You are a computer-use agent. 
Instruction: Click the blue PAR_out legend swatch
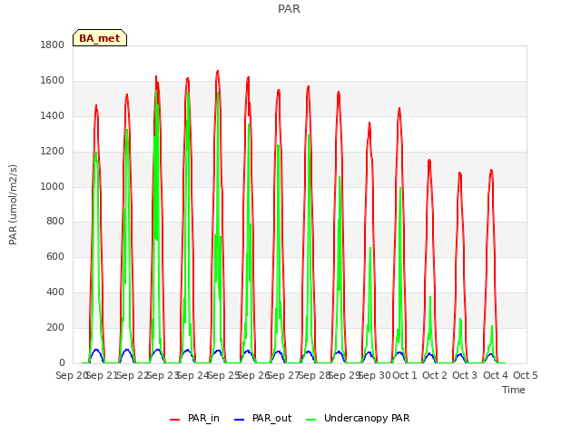click(240, 420)
